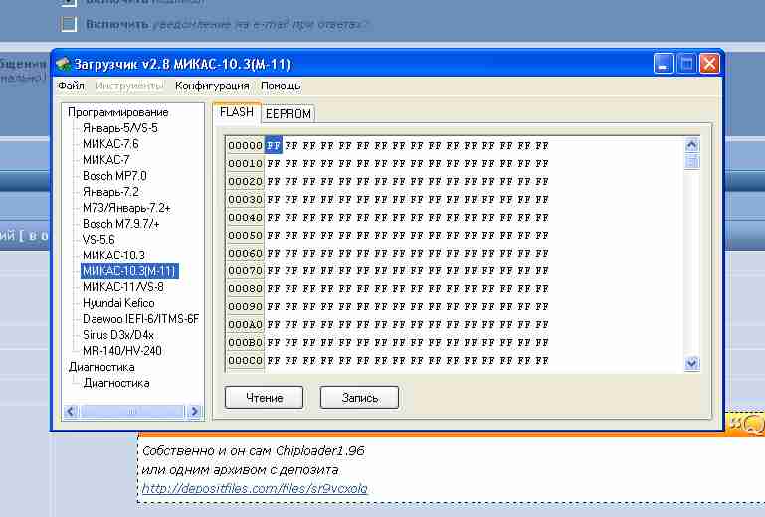Close the Загрузчик window
The width and height of the screenshot is (765, 517).
tap(709, 64)
